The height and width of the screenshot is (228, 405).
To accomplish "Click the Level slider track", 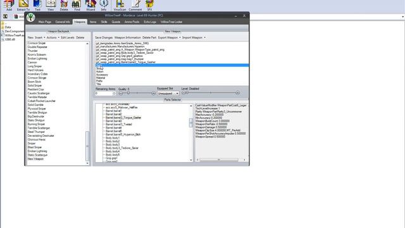I will click(211, 93).
